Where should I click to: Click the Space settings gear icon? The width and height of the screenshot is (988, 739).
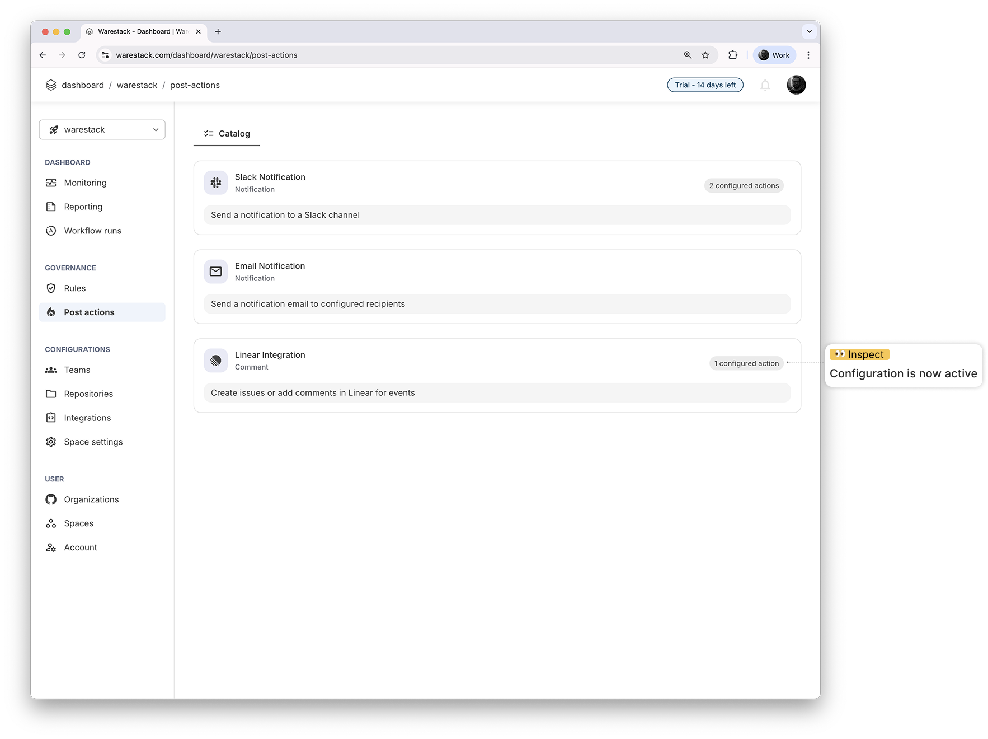[x=51, y=442]
